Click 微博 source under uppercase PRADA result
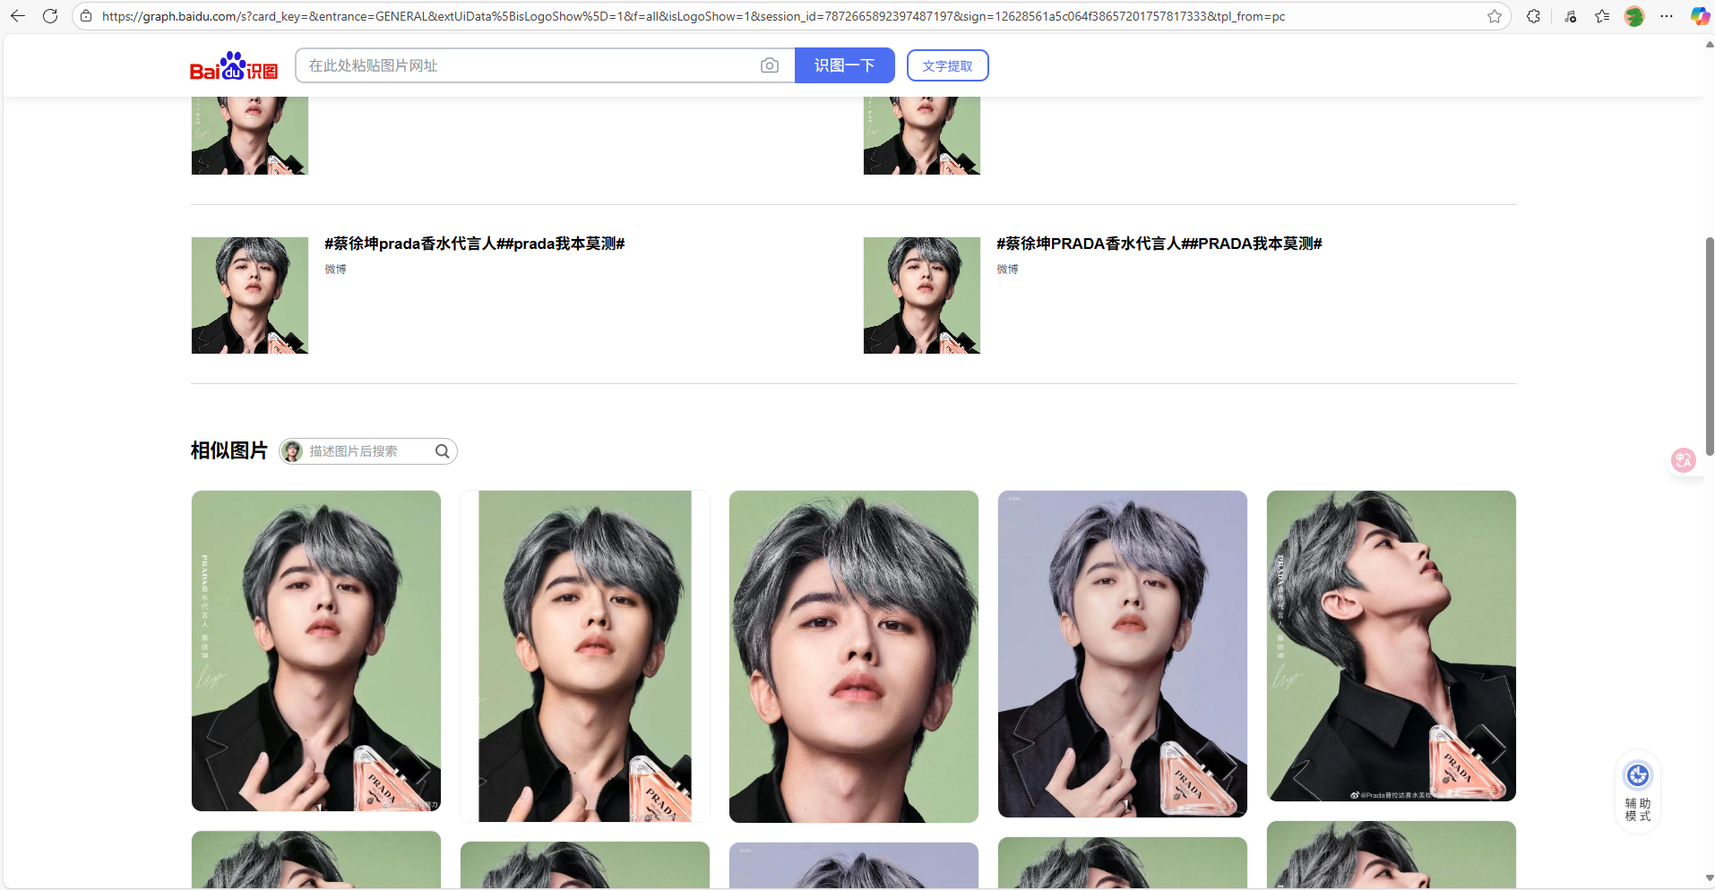 coord(1007,270)
